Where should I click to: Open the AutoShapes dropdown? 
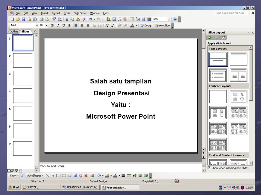pyautogui.click(x=35, y=175)
